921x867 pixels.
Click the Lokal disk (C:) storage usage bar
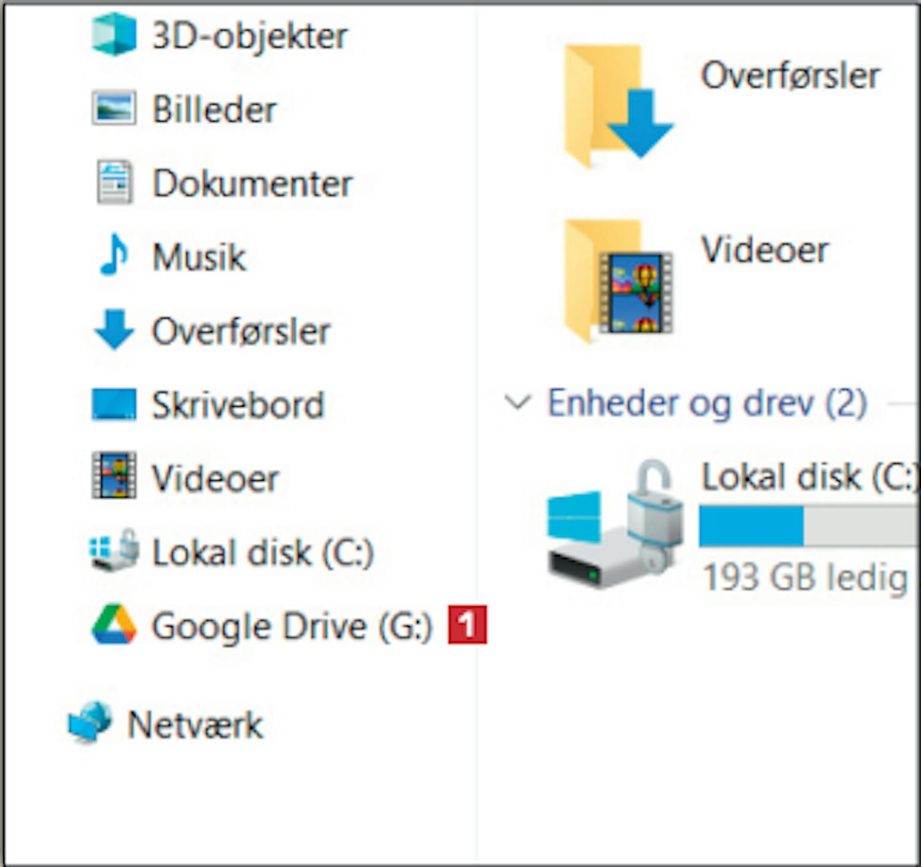[x=807, y=527]
